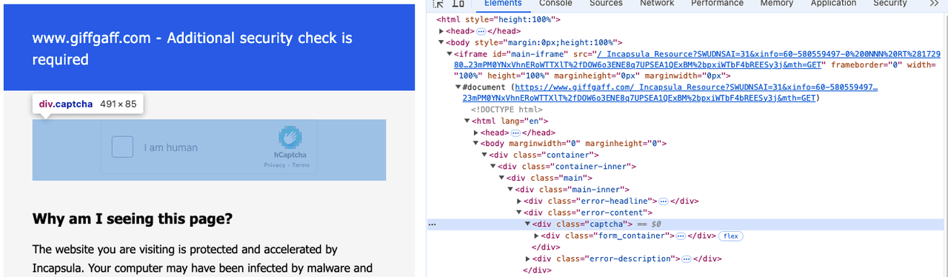Open the Memory tab
The height and width of the screenshot is (277, 948).
click(x=776, y=3)
